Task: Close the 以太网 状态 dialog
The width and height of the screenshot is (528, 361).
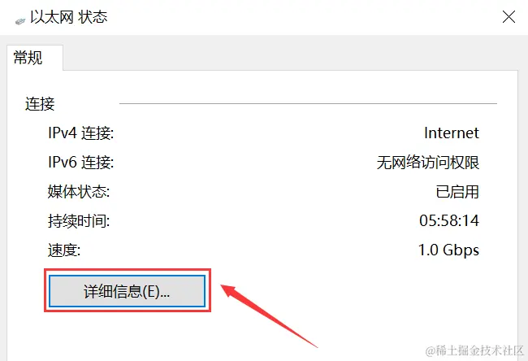Action: (509, 17)
